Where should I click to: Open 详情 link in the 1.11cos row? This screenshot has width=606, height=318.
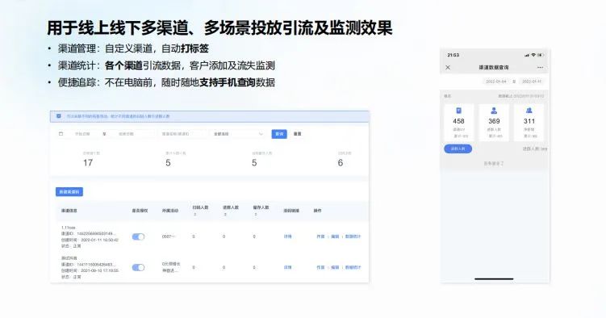pyautogui.click(x=287, y=236)
